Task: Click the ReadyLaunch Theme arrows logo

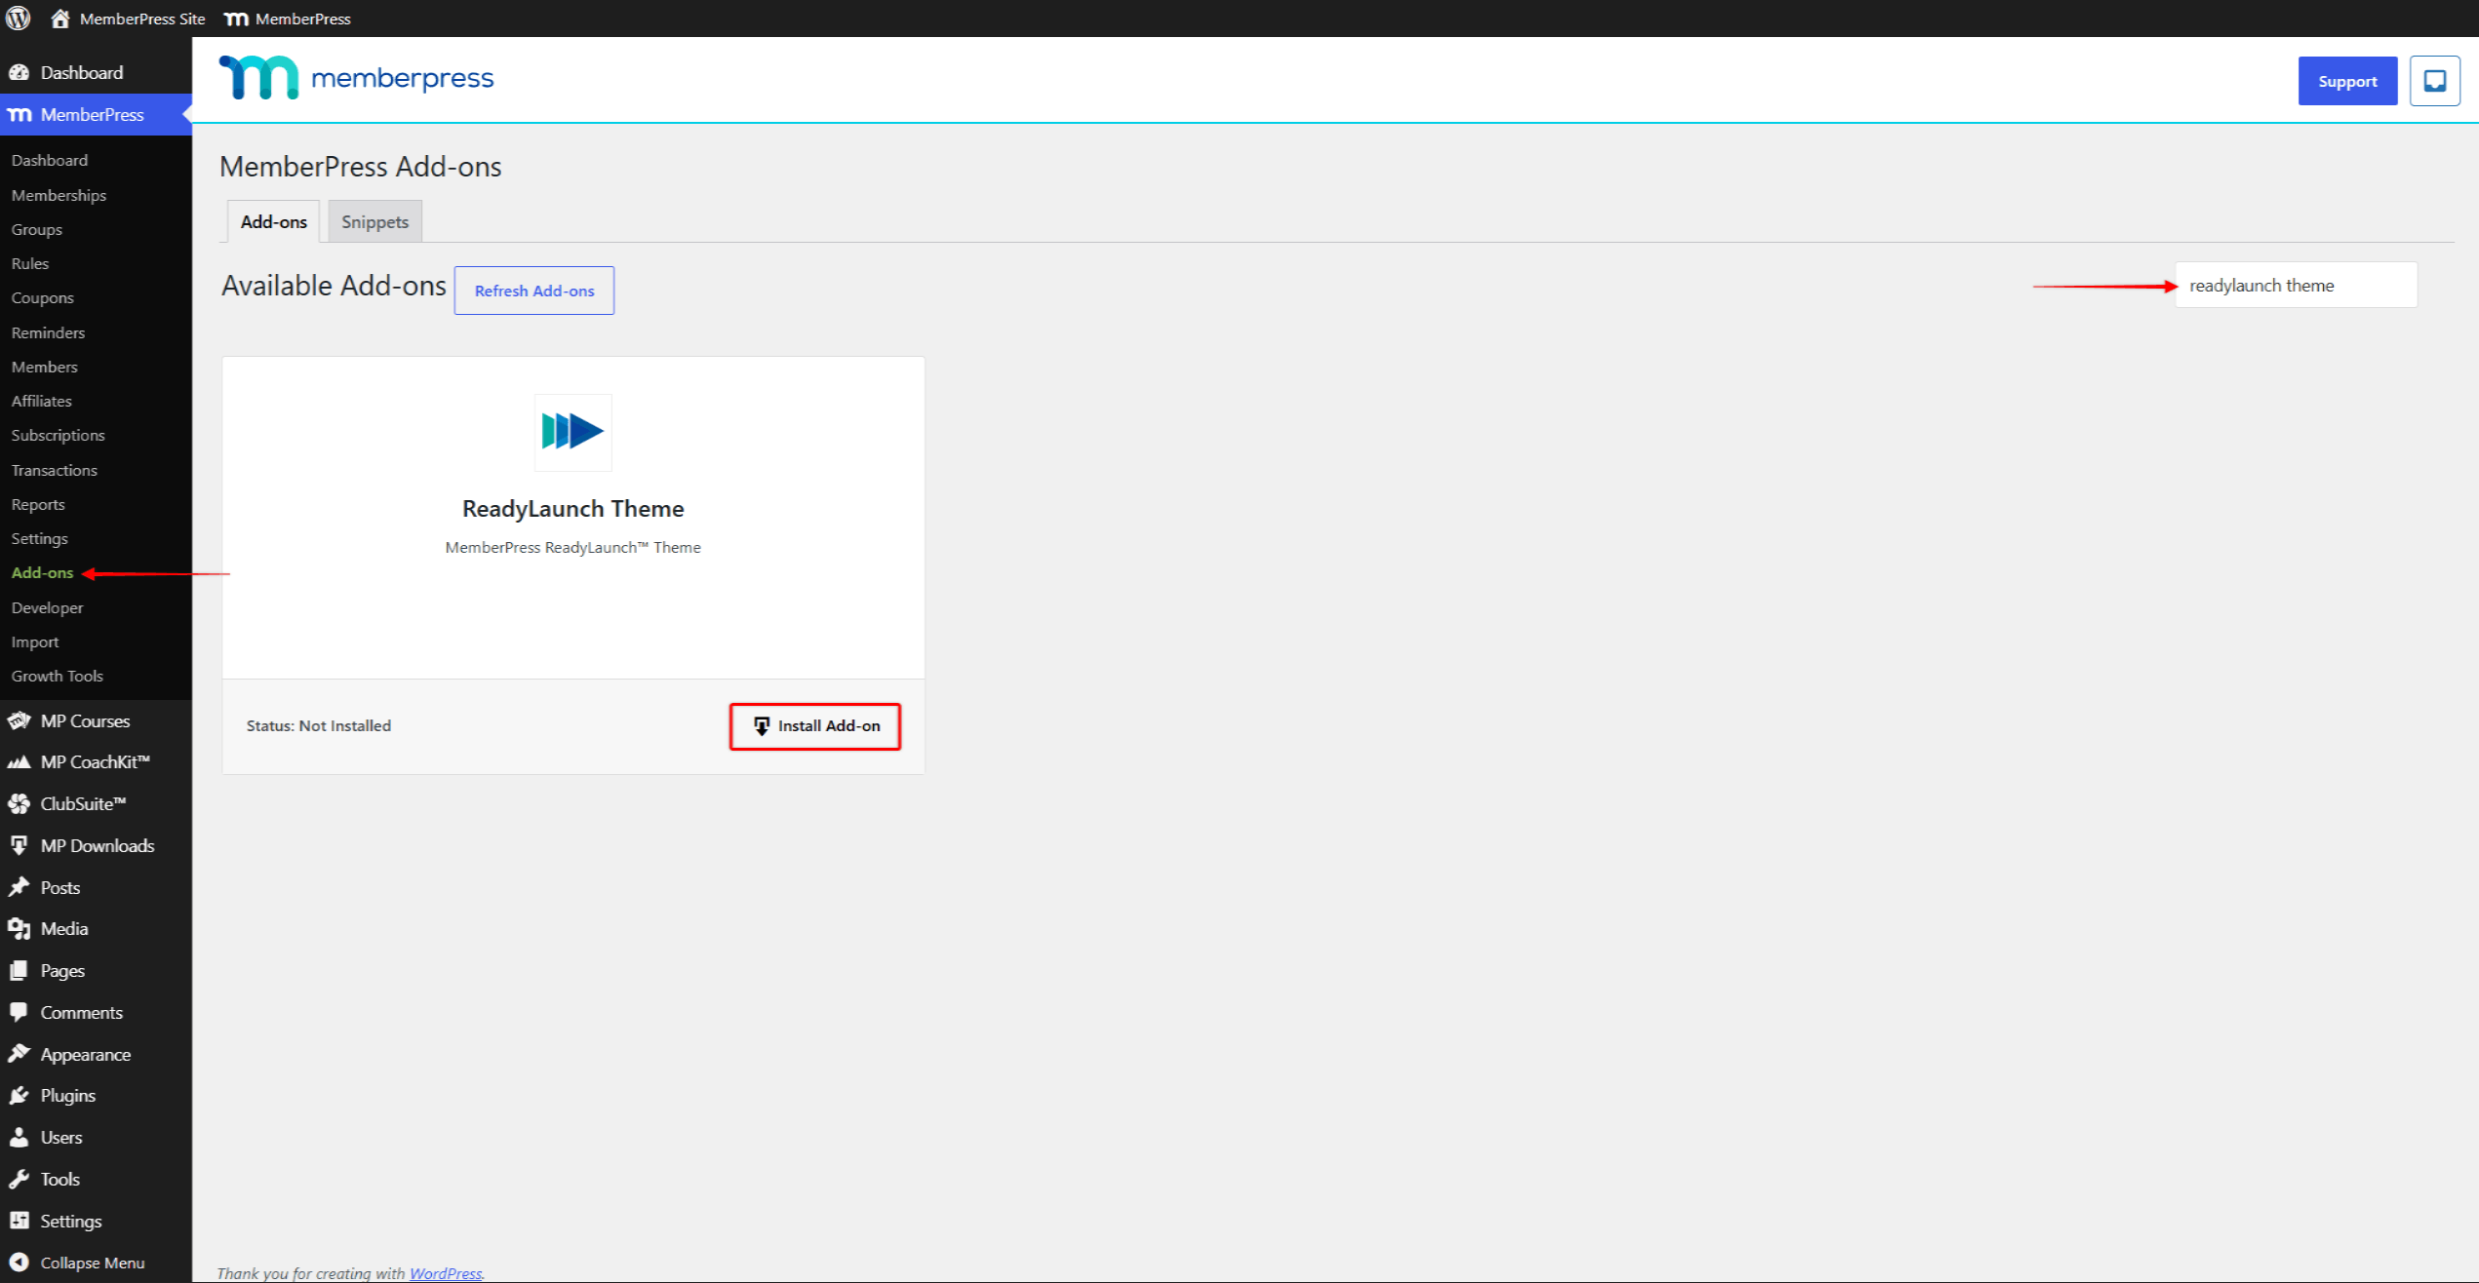Action: [572, 432]
